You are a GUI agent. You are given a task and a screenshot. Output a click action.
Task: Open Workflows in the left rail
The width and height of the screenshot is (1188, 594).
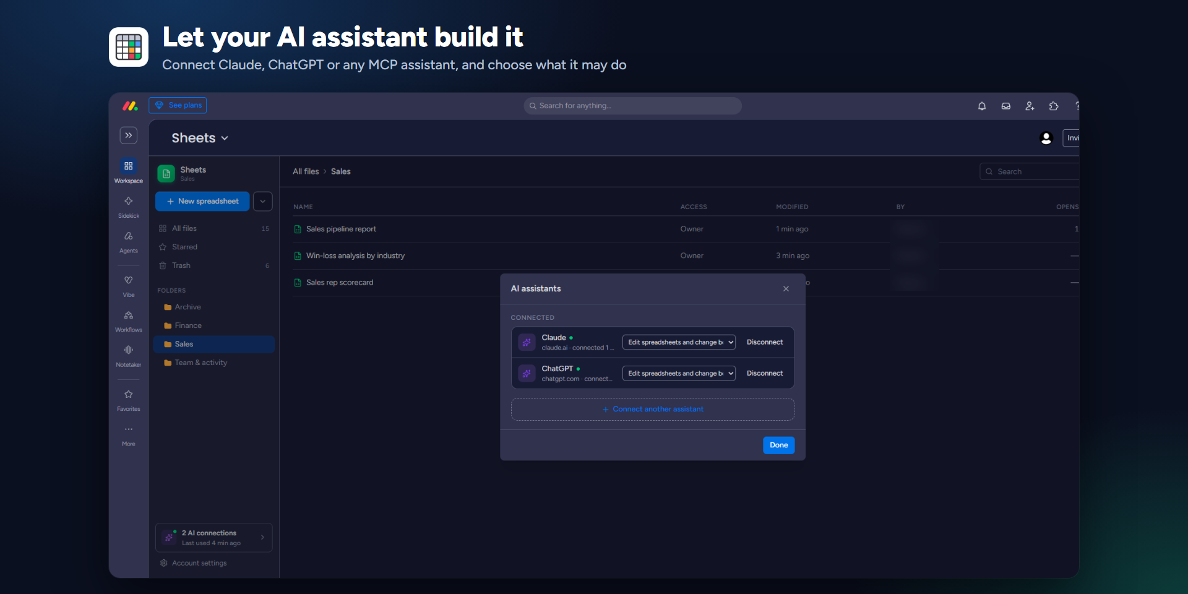129,321
